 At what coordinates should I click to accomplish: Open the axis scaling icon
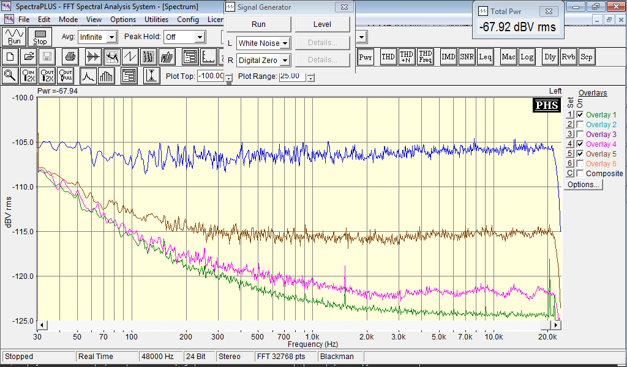(x=209, y=57)
